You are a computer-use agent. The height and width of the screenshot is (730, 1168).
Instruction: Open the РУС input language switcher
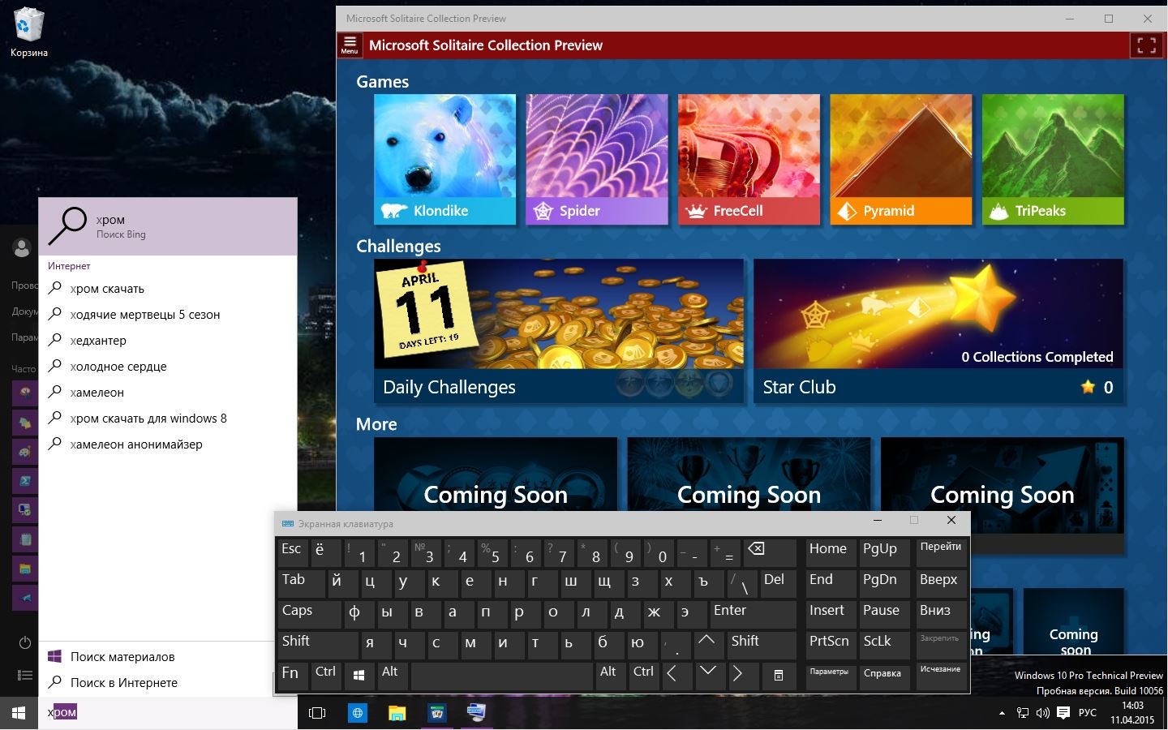pyautogui.click(x=1088, y=713)
